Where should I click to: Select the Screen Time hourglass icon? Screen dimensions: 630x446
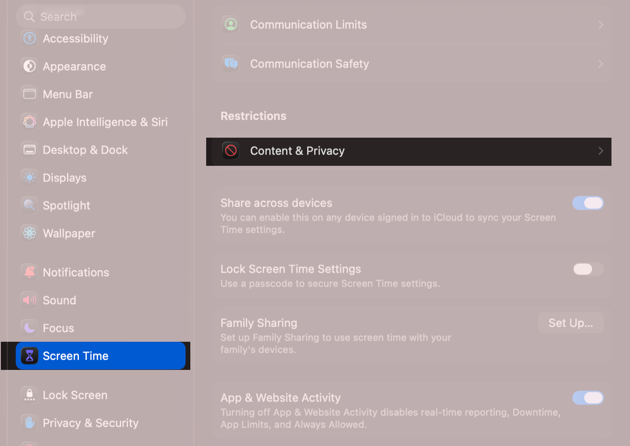(29, 356)
